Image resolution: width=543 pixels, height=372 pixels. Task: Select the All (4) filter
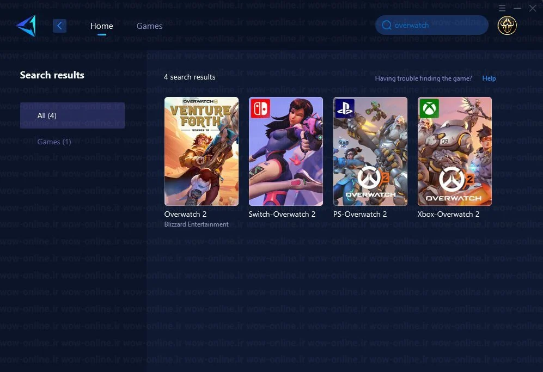(x=72, y=115)
